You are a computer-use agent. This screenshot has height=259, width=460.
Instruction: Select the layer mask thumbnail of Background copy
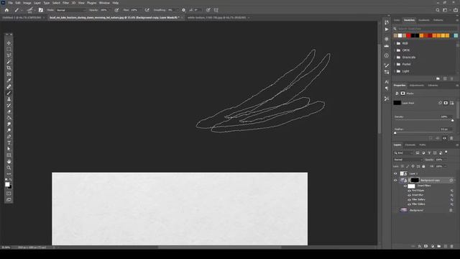[415, 181]
